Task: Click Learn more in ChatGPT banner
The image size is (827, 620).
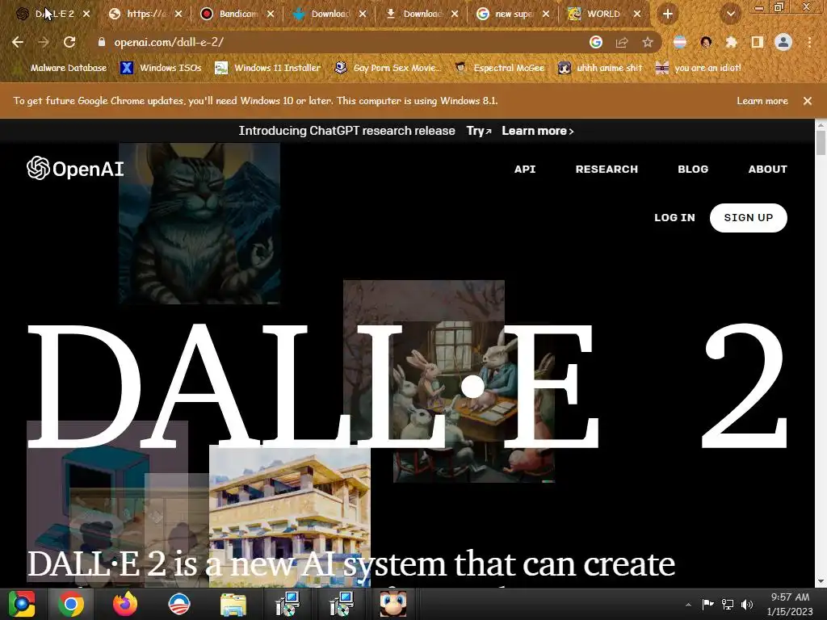Action: point(537,131)
